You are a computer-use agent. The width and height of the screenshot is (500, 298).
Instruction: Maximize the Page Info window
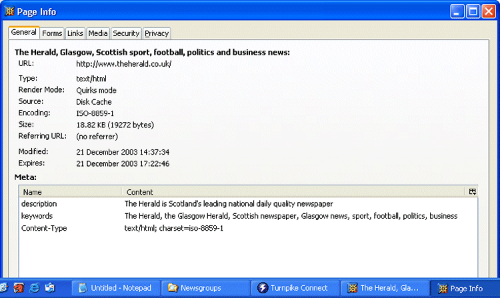click(x=473, y=11)
